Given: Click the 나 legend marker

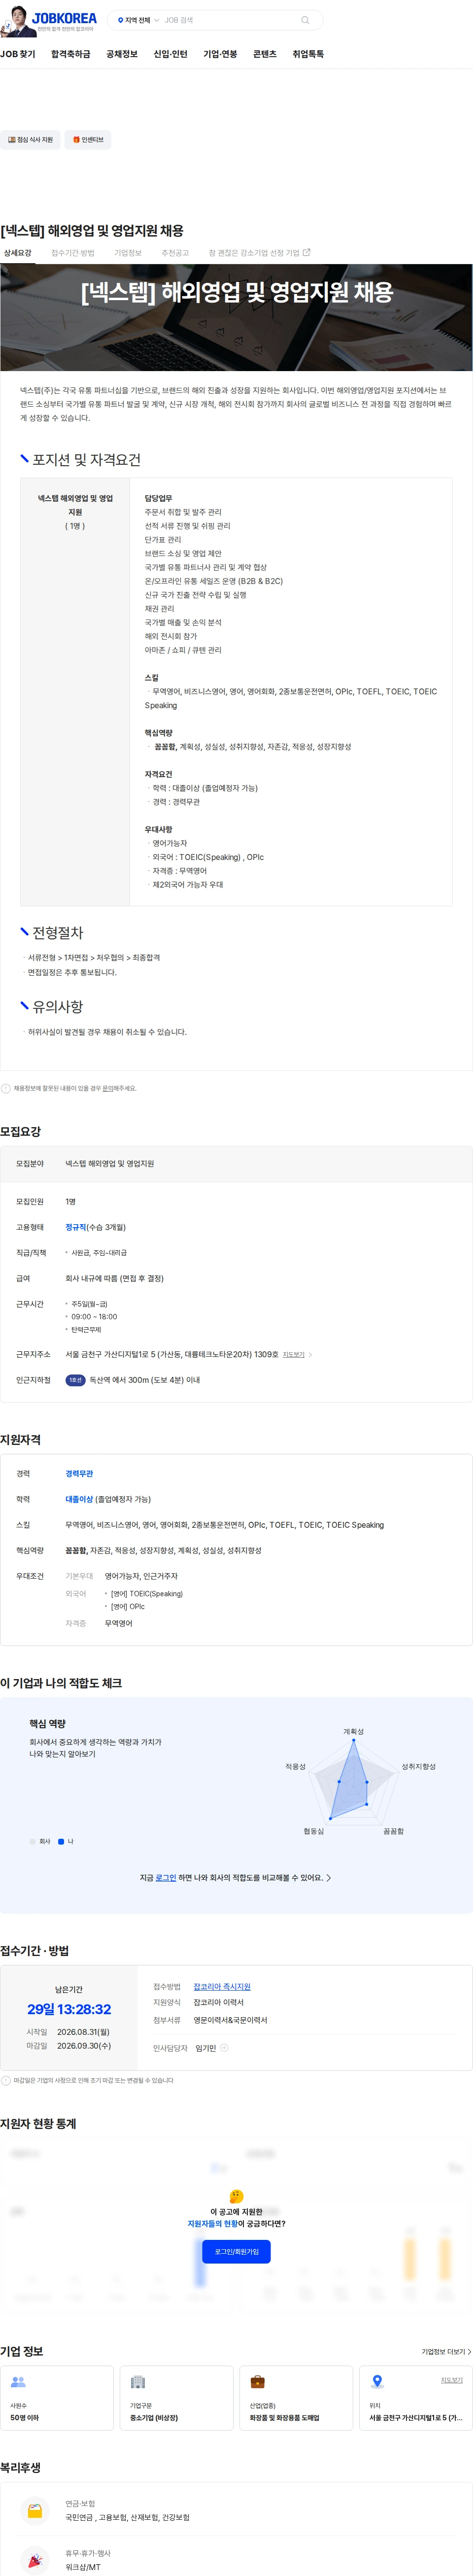Looking at the screenshot, I should 61,1841.
